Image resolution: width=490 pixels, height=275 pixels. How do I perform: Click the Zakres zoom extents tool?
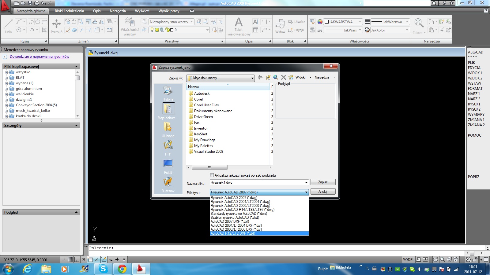pyautogui.click(x=419, y=26)
